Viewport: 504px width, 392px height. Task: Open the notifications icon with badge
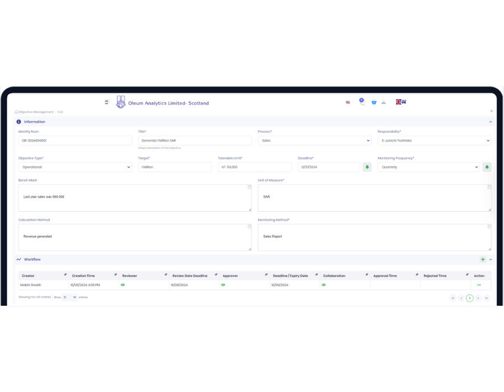click(361, 102)
